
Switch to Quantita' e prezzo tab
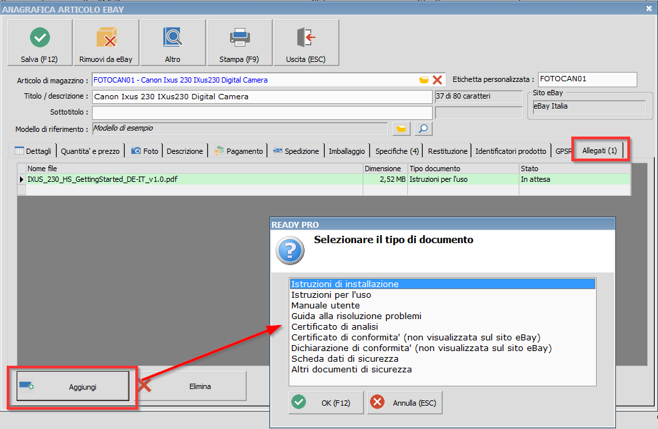(90, 151)
